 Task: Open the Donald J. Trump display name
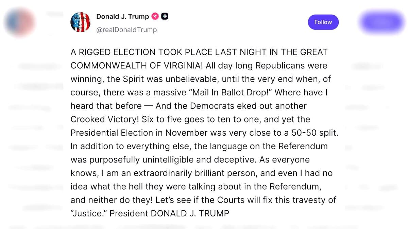pyautogui.click(x=122, y=16)
